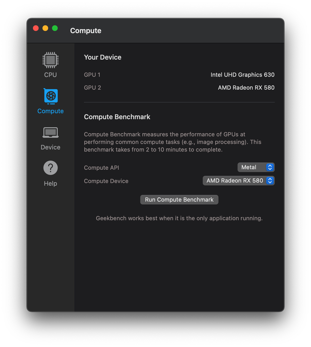Select the AMD Radeon RX 580 GPU 2 value
The image size is (311, 347).
point(246,88)
